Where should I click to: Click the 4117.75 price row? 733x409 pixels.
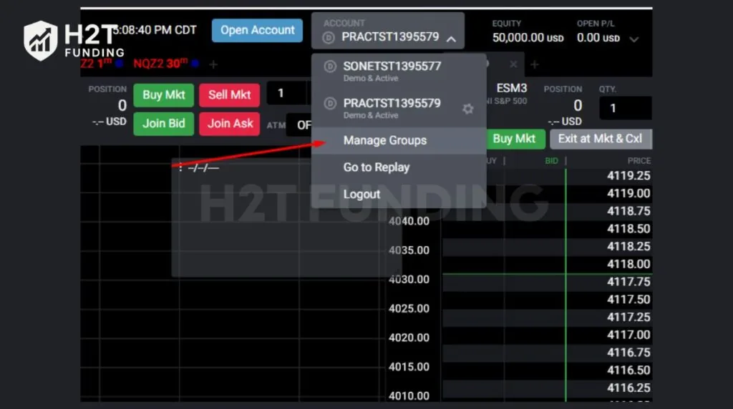tap(547, 282)
